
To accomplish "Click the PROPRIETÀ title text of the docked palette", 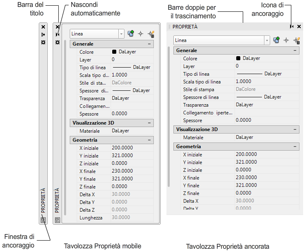I will point(185,27).
